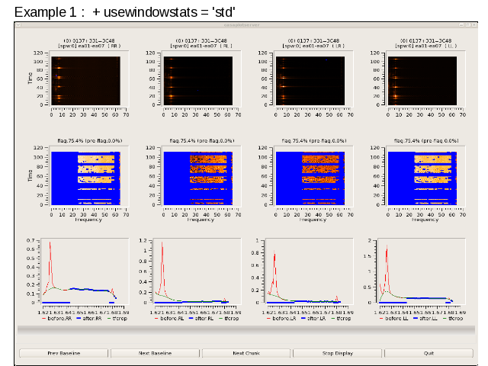Click the 'Frequency' axis label under the RL flag plot

(x=201, y=220)
